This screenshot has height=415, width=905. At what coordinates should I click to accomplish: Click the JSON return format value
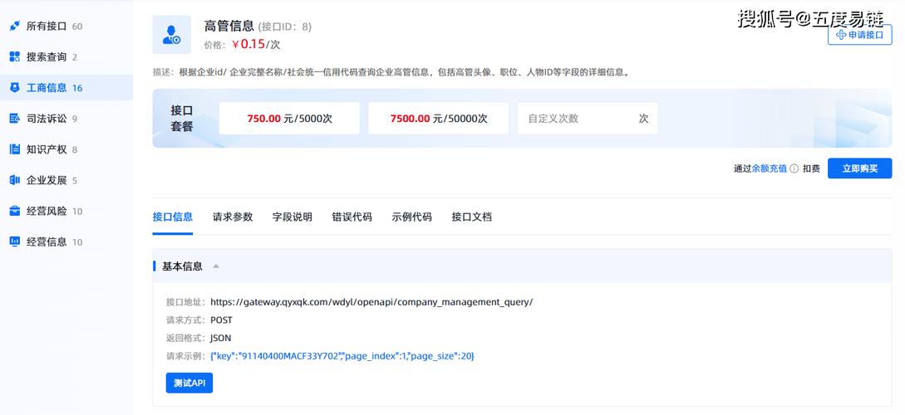[220, 338]
